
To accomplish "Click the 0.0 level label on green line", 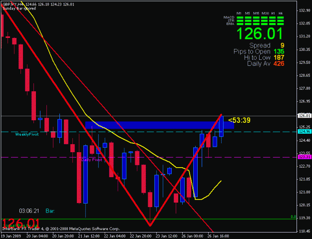I will tap(294, 217).
